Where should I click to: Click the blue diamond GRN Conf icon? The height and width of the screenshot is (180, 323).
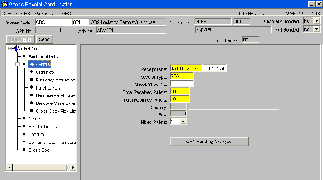(x=17, y=49)
